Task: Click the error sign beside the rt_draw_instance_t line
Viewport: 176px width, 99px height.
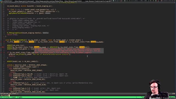Action: pos(1,42)
